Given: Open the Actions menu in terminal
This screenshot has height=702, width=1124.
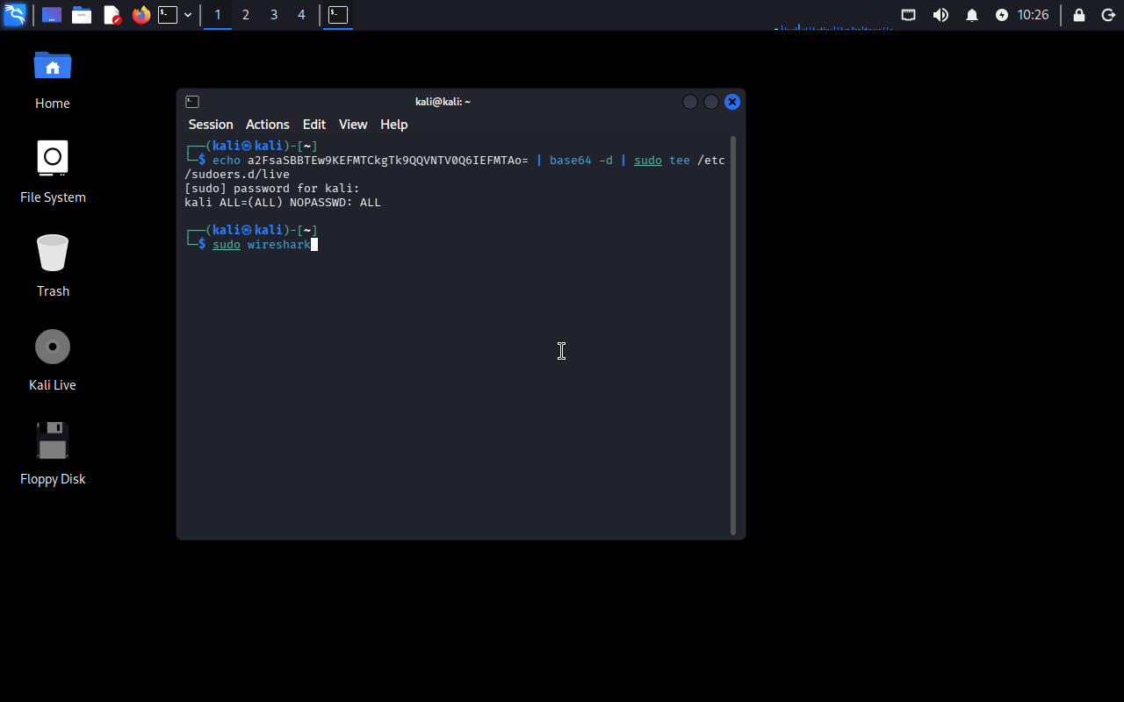Looking at the screenshot, I should [x=267, y=125].
